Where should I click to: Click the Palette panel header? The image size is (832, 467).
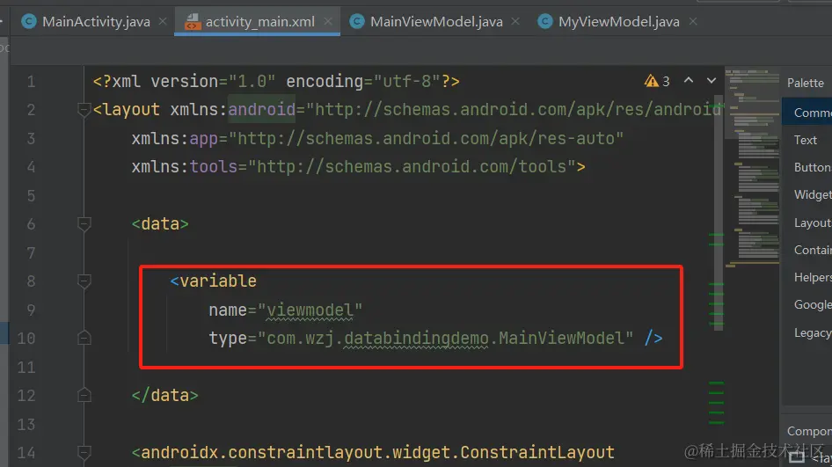tap(806, 83)
